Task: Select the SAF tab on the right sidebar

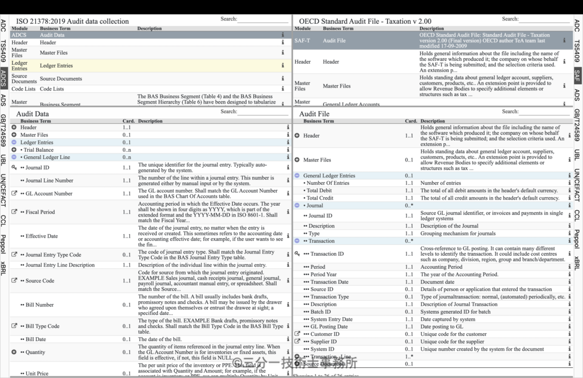Action: pos(577,76)
